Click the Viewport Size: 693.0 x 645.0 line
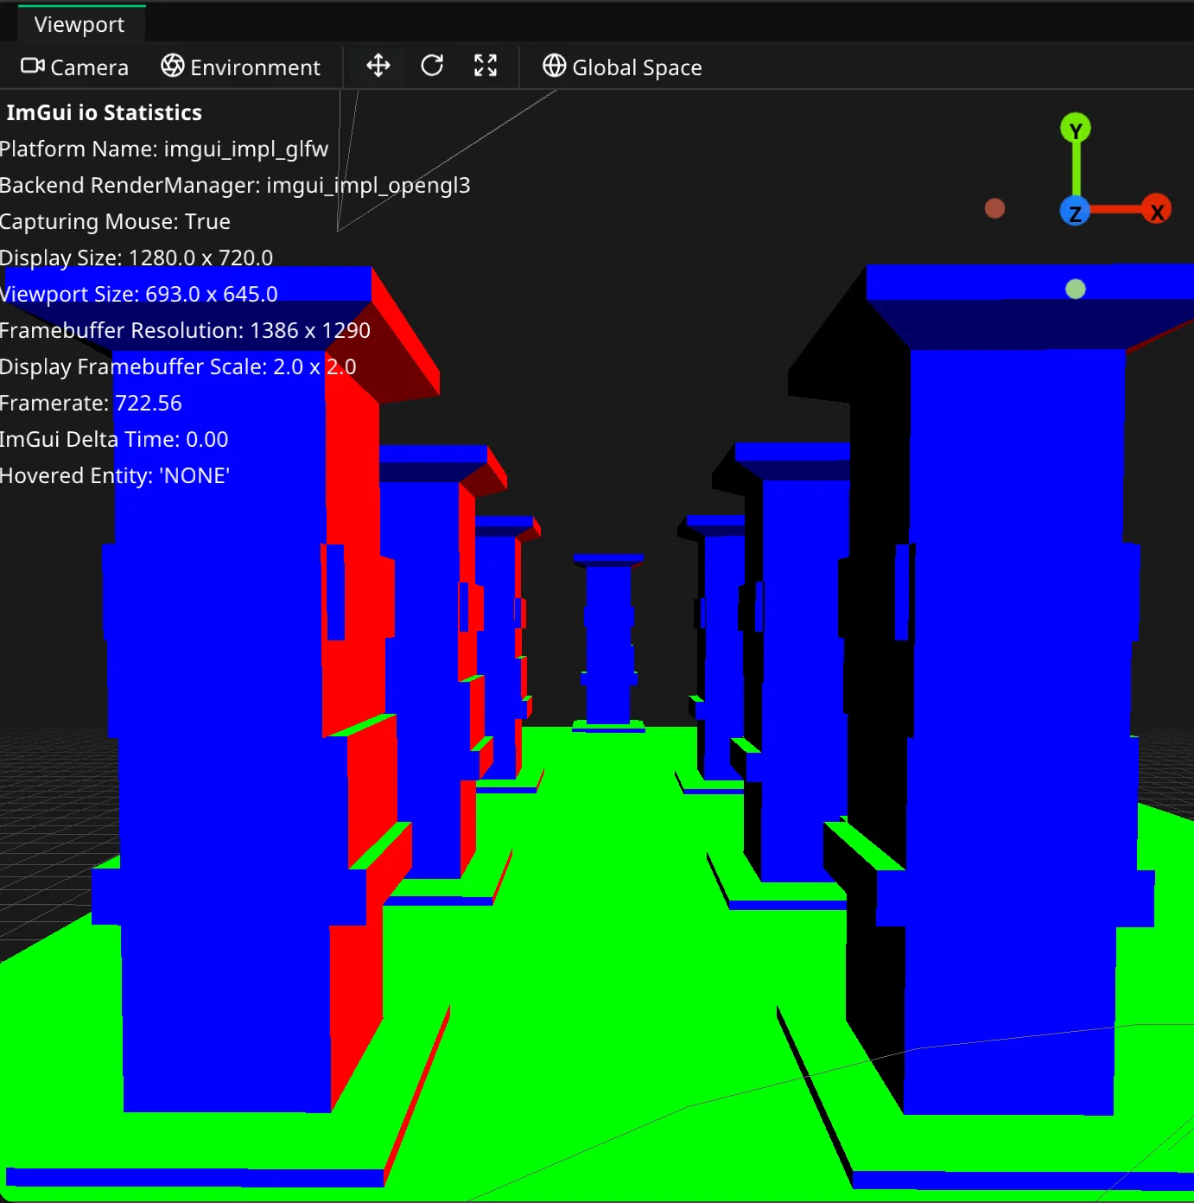The image size is (1194, 1203). pyautogui.click(x=139, y=294)
